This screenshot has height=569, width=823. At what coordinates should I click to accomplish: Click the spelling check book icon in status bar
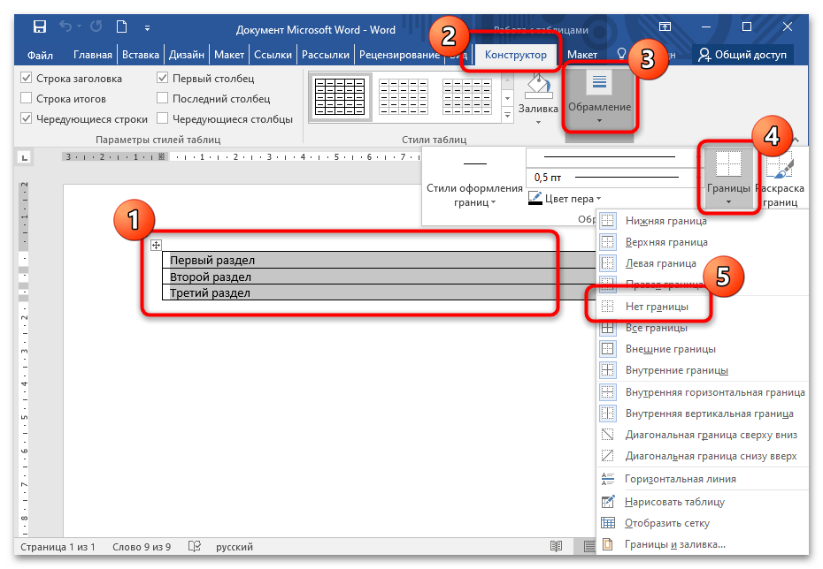pyautogui.click(x=194, y=547)
